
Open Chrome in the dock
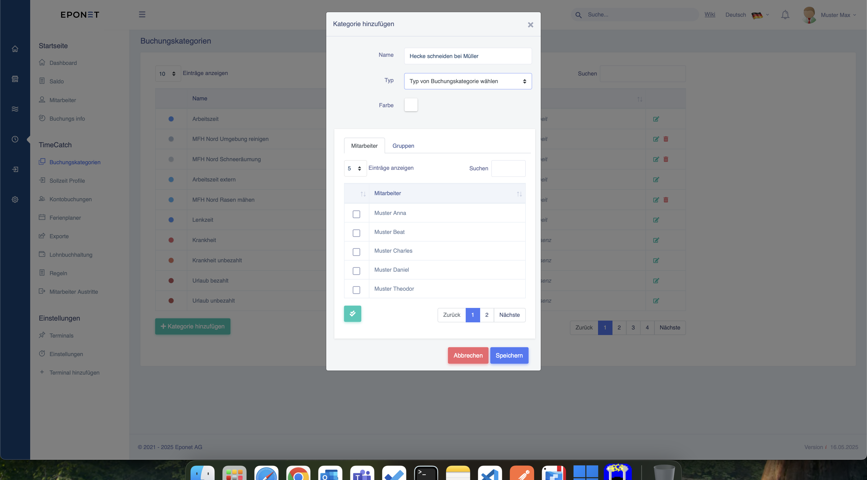pos(298,473)
